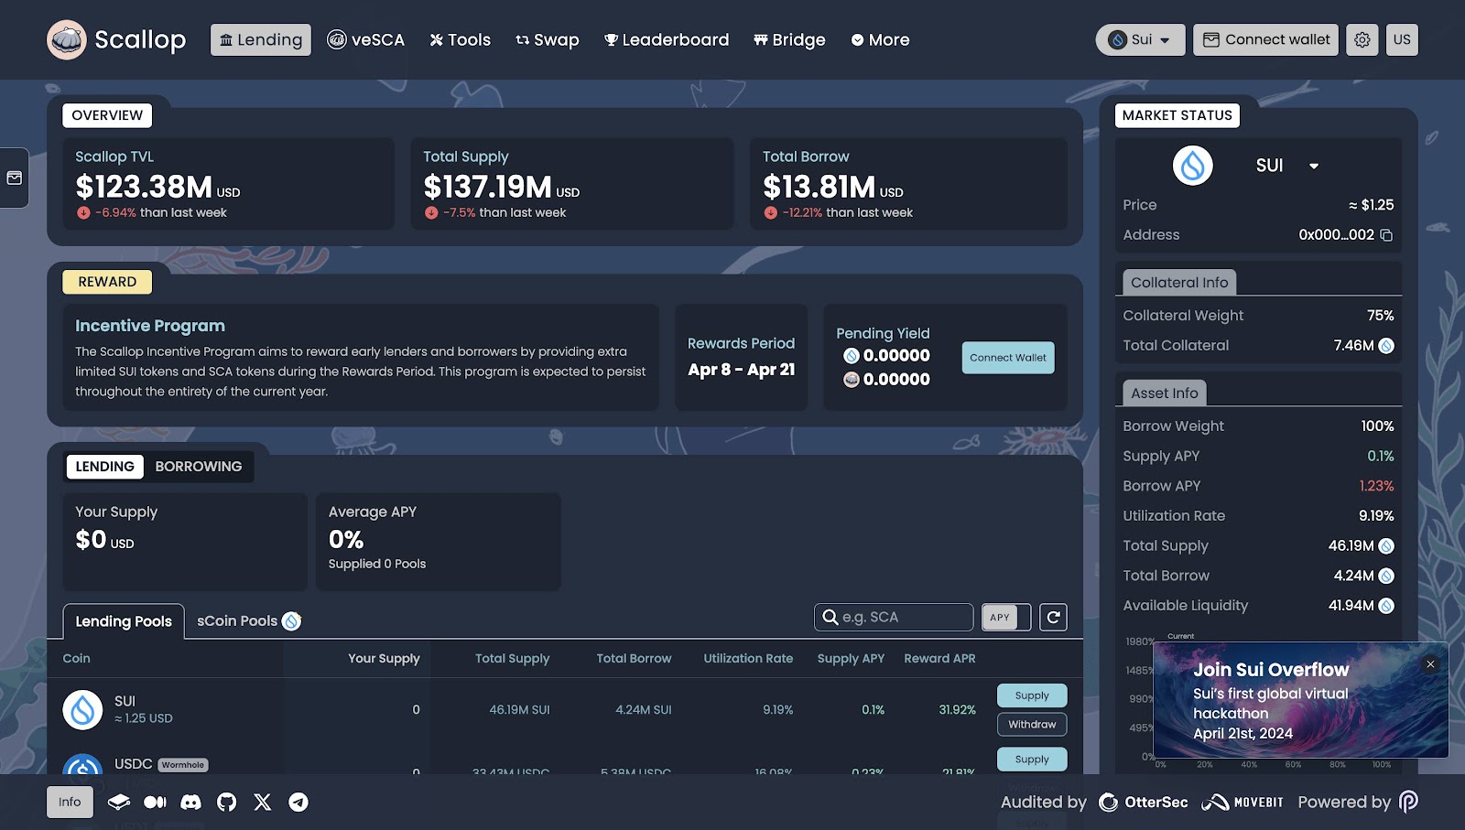This screenshot has width=1465, height=830.
Task: Click the SCA token icon in Pending Yield
Action: click(852, 380)
